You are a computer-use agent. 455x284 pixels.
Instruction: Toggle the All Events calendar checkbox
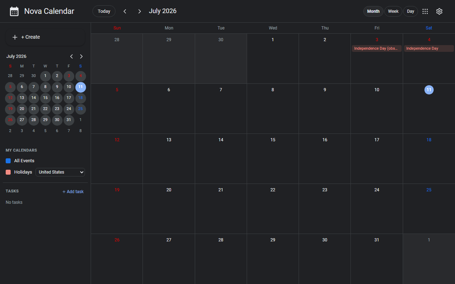8,161
